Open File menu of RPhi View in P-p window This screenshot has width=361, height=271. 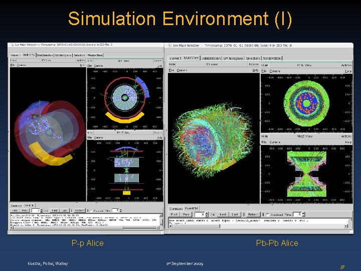click(90, 66)
